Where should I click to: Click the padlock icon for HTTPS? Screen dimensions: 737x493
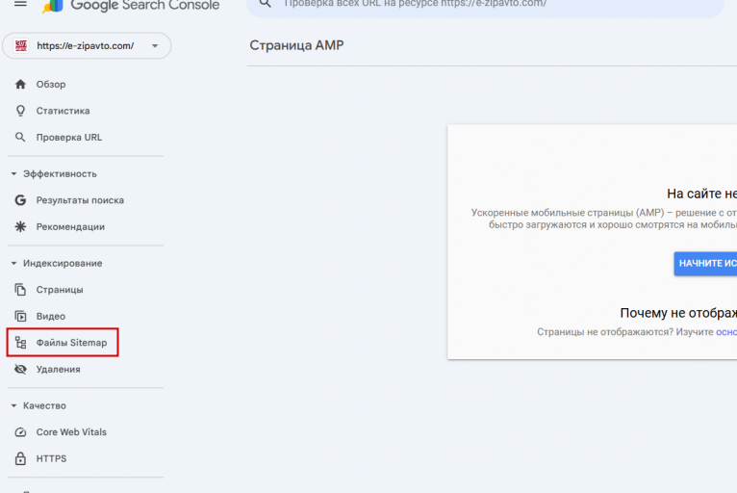20,458
